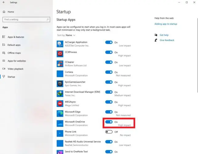Click the Apps & features icon
Image resolution: width=198 pixels, height=154 pixels.
[4, 37]
